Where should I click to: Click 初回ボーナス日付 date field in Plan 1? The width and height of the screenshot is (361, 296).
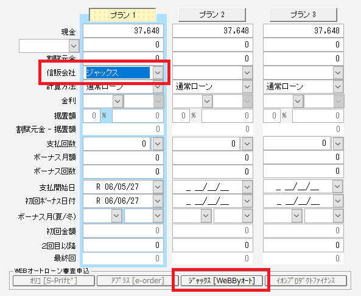click(118, 201)
